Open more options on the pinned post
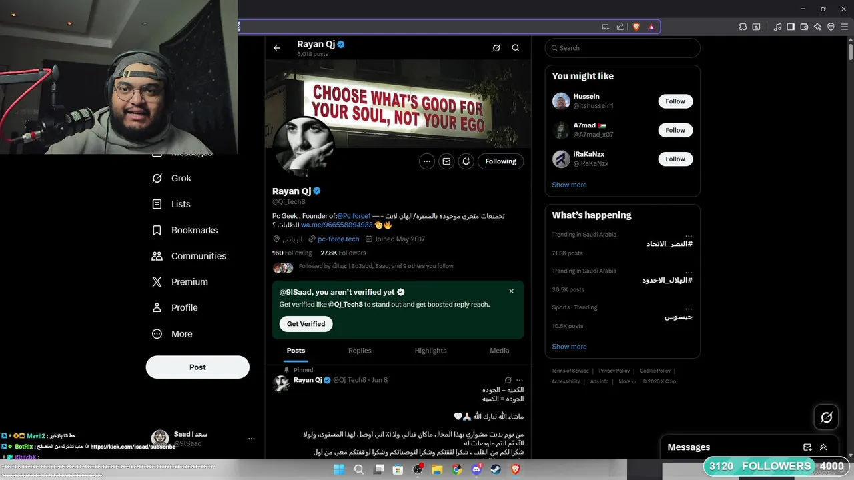Screen dimensions: 854x480 pyautogui.click(x=520, y=380)
